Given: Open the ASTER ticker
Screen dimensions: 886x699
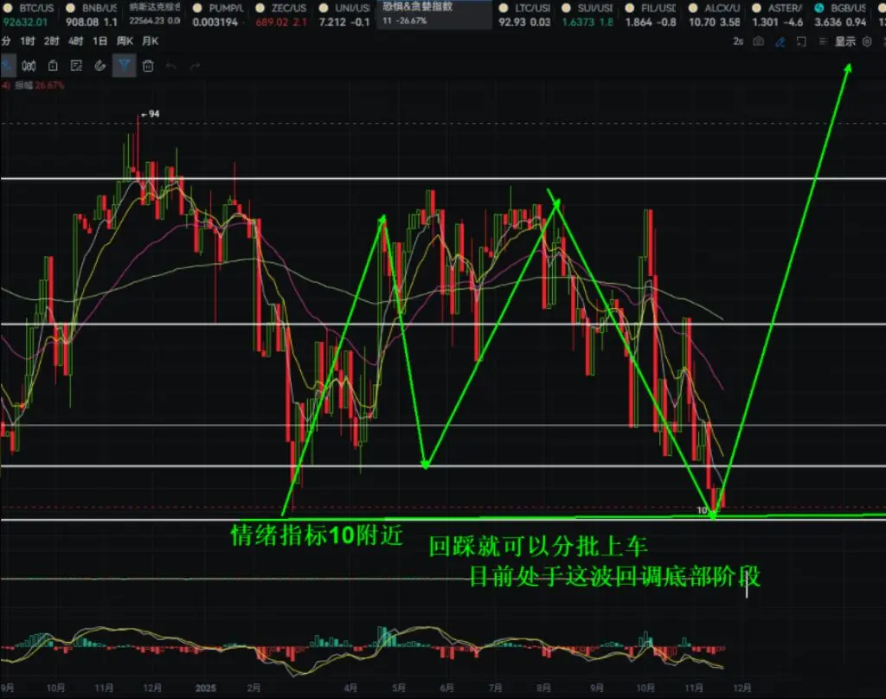Looking at the screenshot, I should point(778,15).
